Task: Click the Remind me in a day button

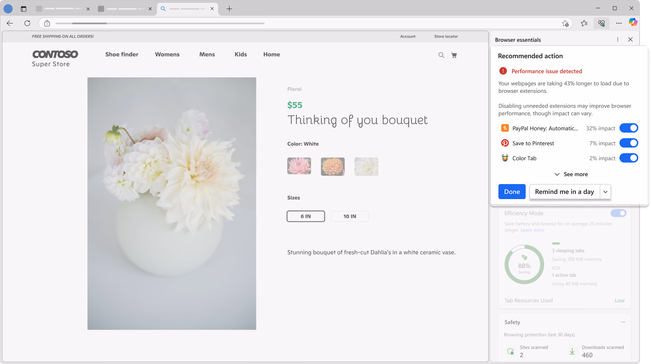Action: pyautogui.click(x=564, y=192)
